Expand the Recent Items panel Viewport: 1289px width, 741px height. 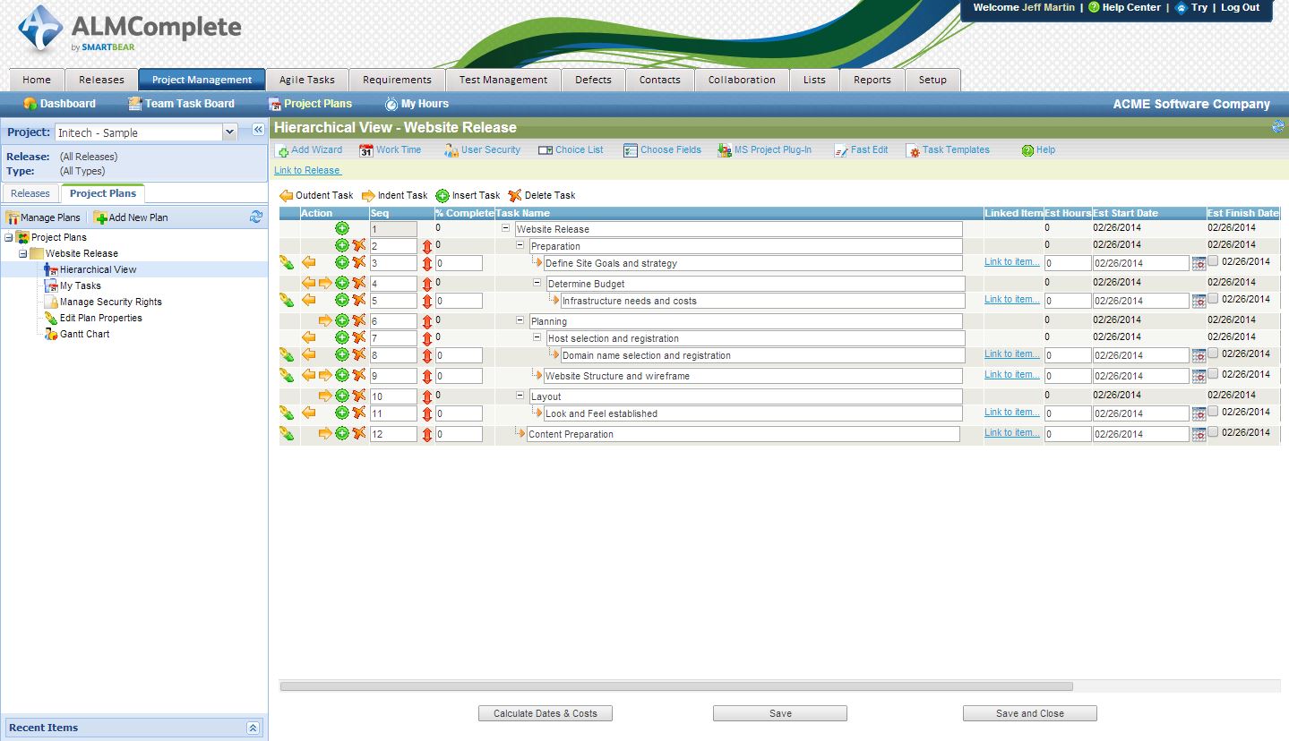click(254, 728)
